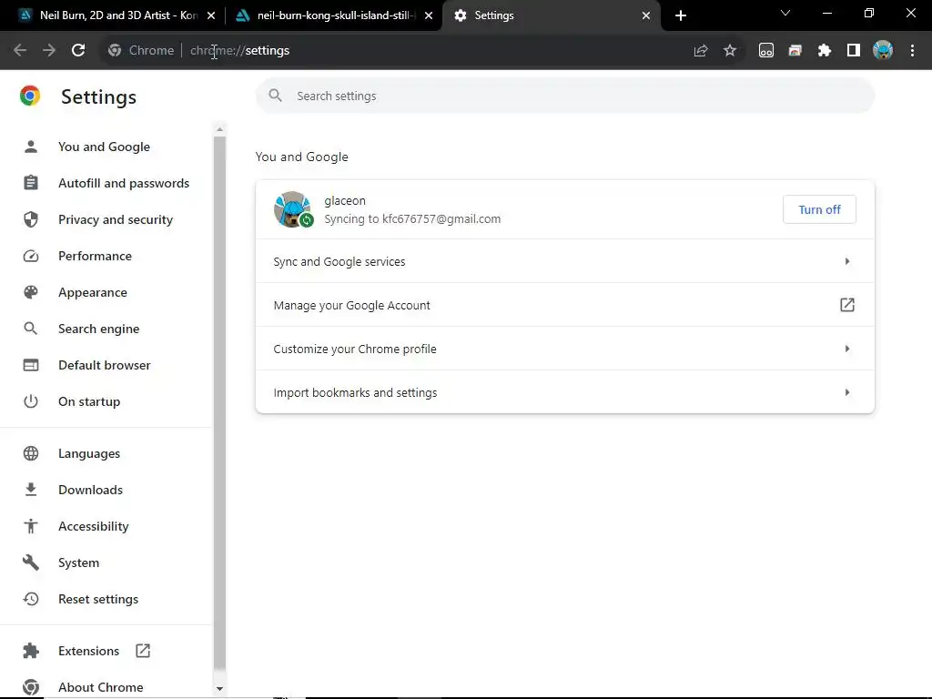Close the Settings tab

pyautogui.click(x=646, y=15)
